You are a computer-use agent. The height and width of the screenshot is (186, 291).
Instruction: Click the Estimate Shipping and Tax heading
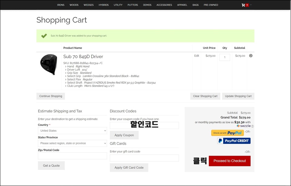60,111
